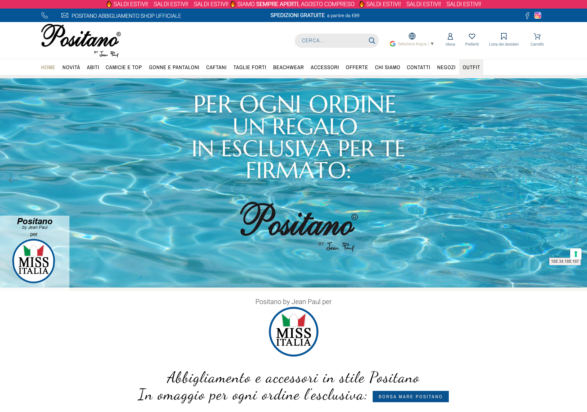
Task: Open OUTFIT menu item
Action: pyautogui.click(x=471, y=67)
